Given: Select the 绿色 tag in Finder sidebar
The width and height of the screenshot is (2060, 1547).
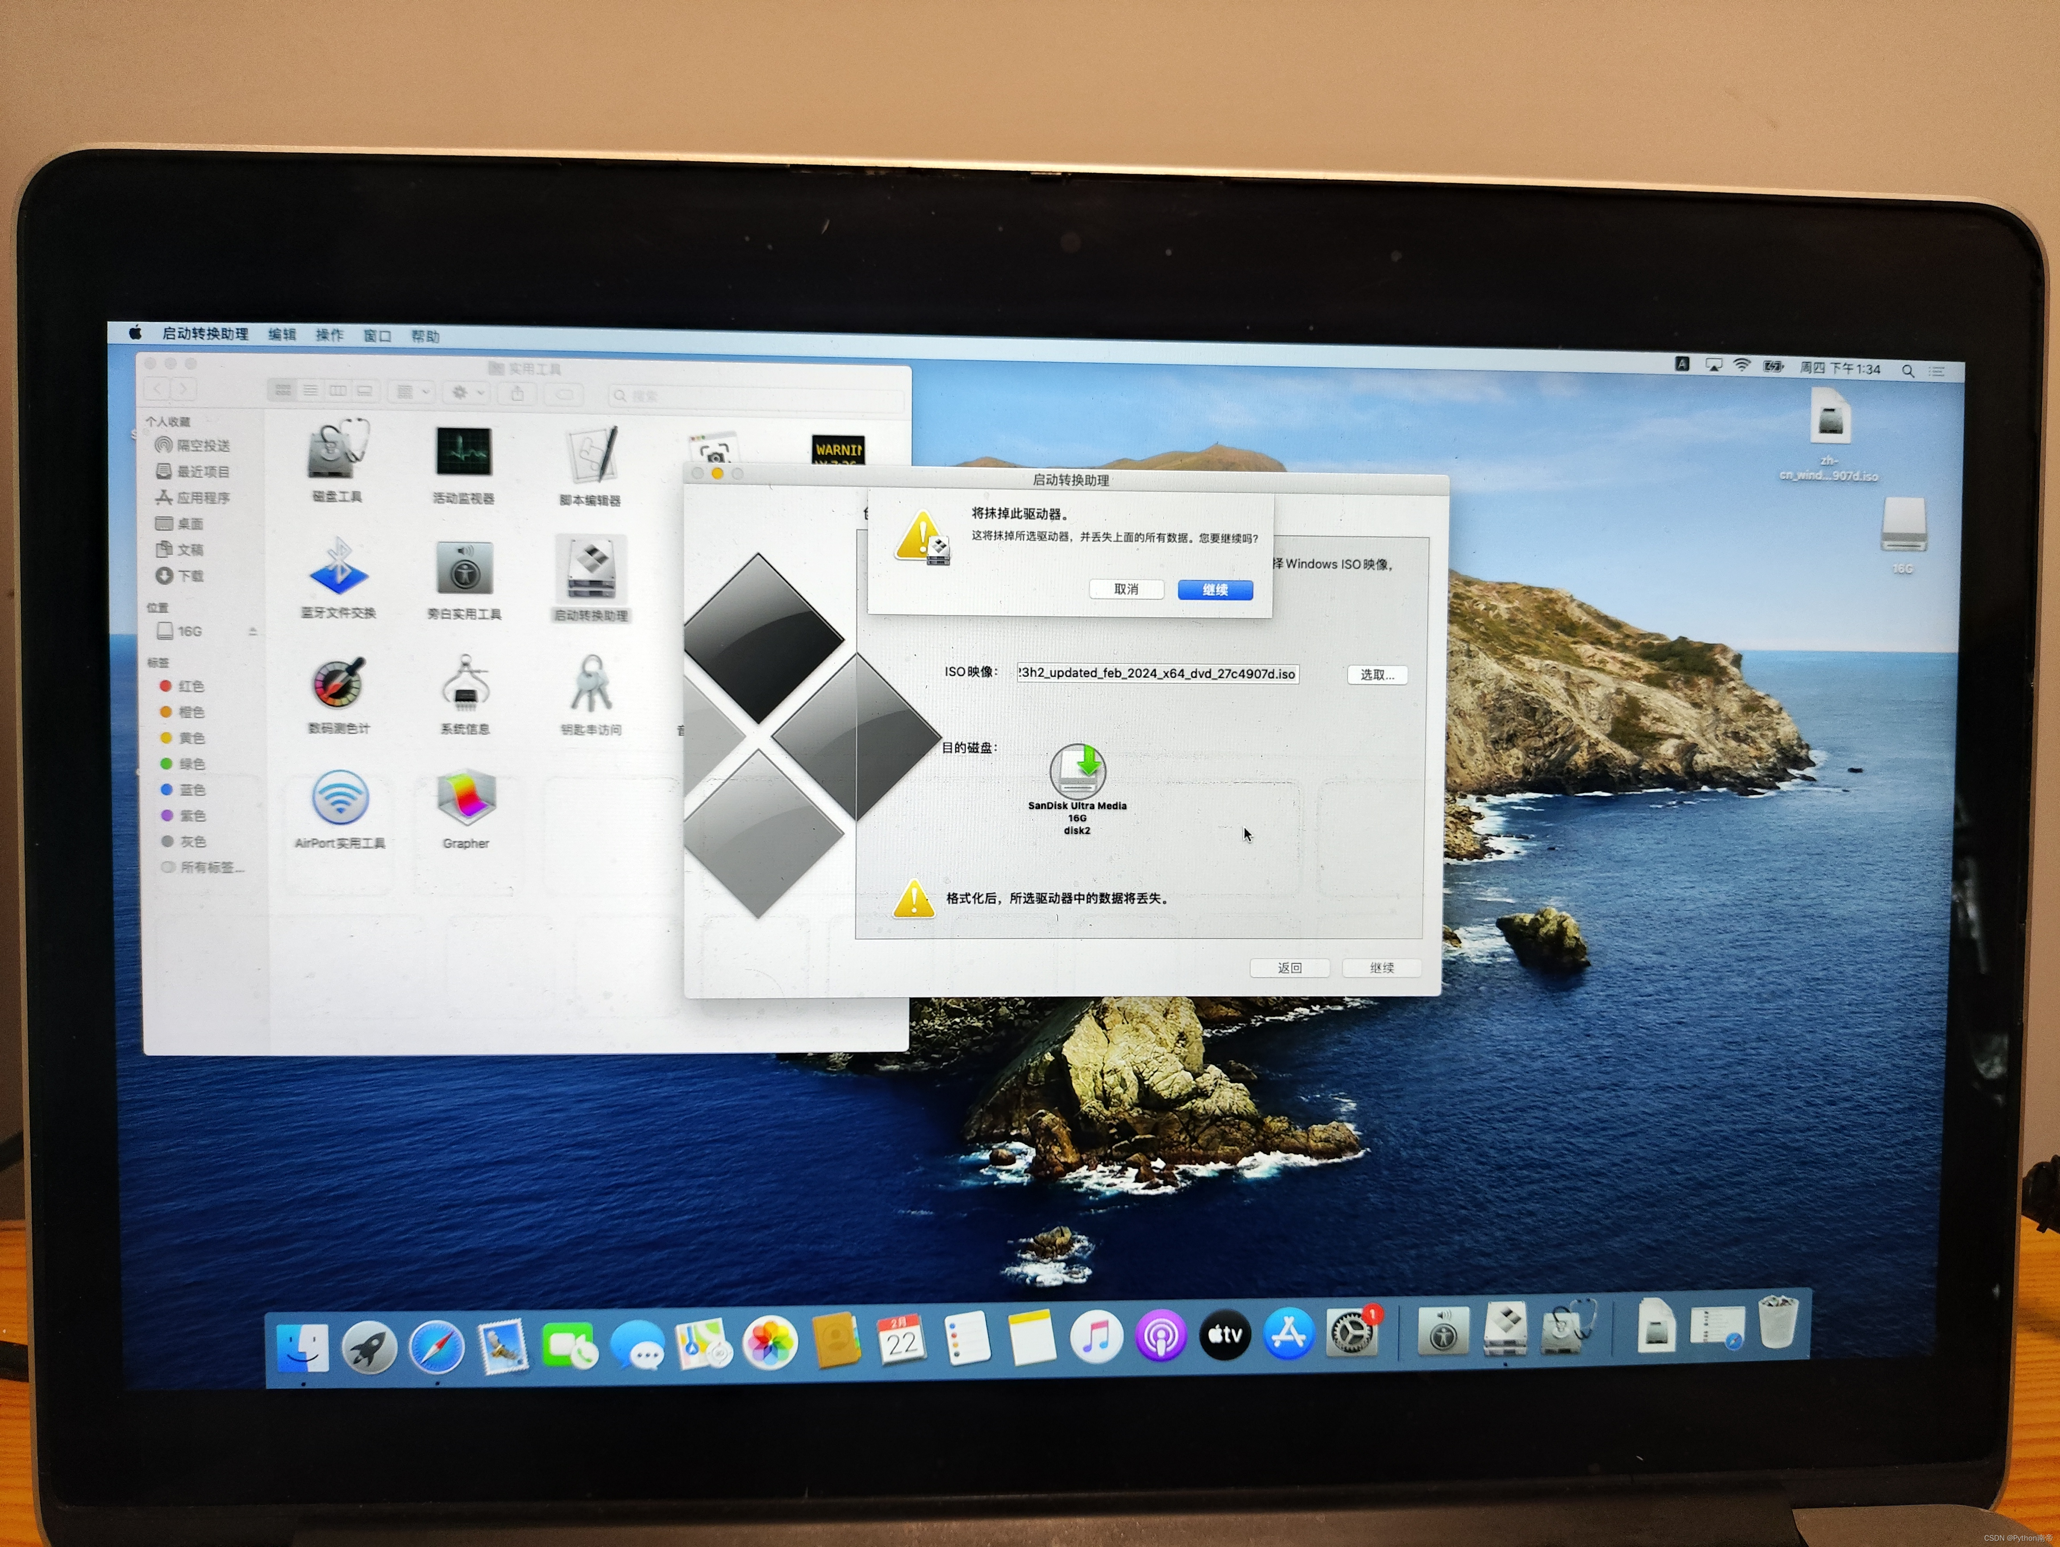Looking at the screenshot, I should click(x=182, y=764).
